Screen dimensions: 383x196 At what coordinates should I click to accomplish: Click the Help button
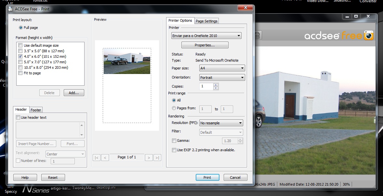(25, 178)
